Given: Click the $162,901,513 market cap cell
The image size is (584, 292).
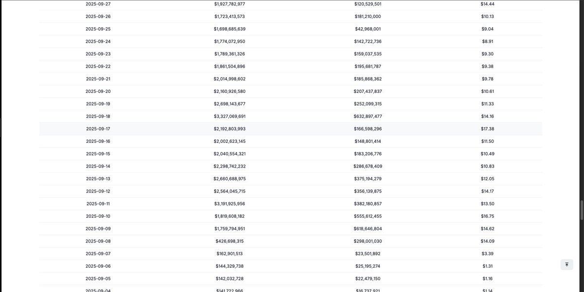Looking at the screenshot, I should tap(230, 254).
